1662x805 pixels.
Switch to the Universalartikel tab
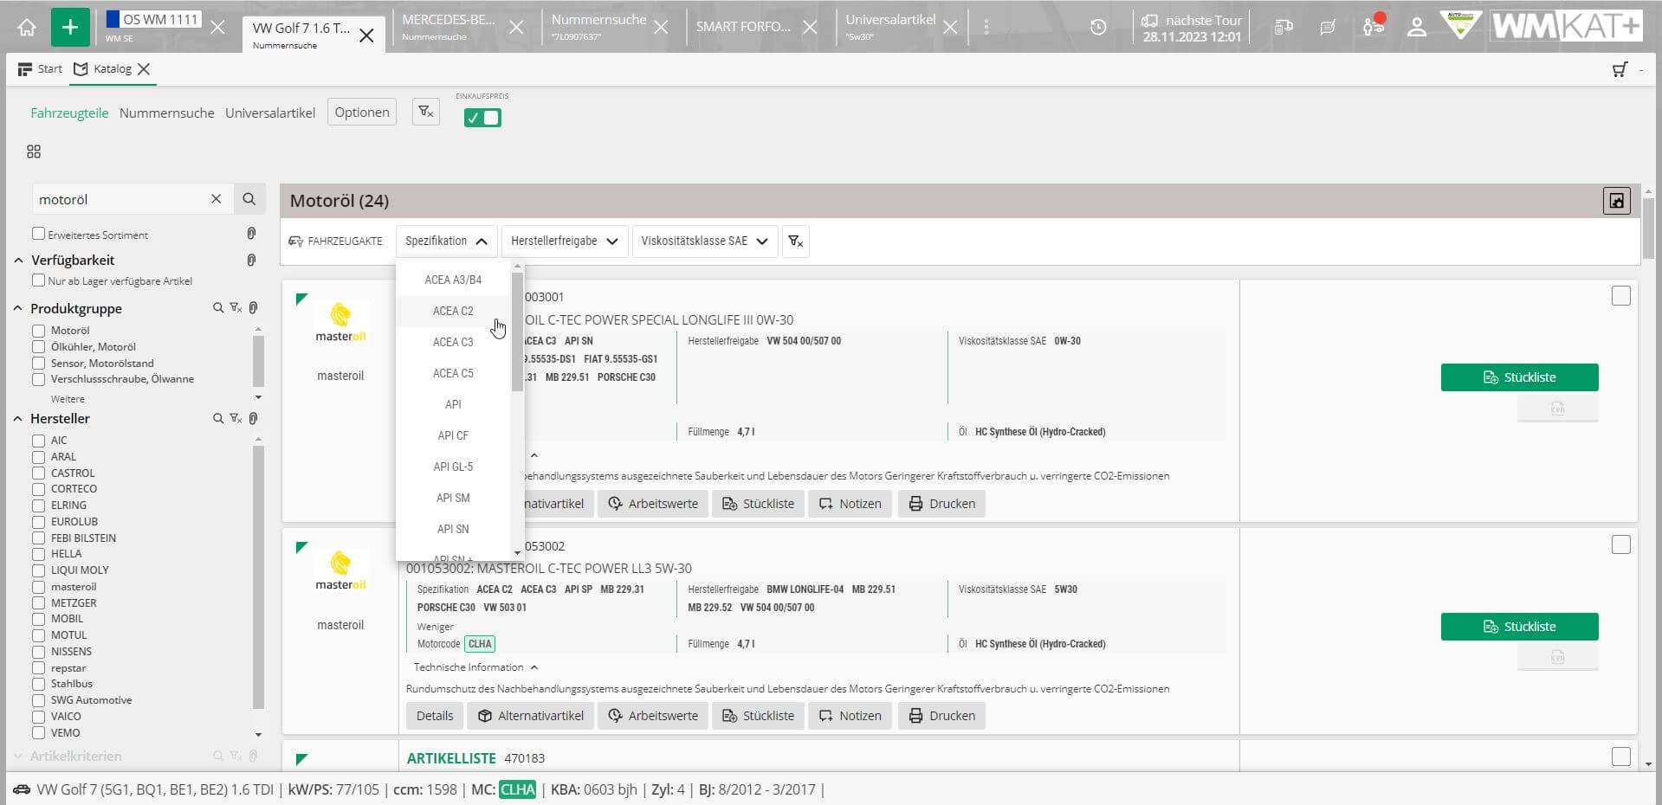(x=270, y=113)
